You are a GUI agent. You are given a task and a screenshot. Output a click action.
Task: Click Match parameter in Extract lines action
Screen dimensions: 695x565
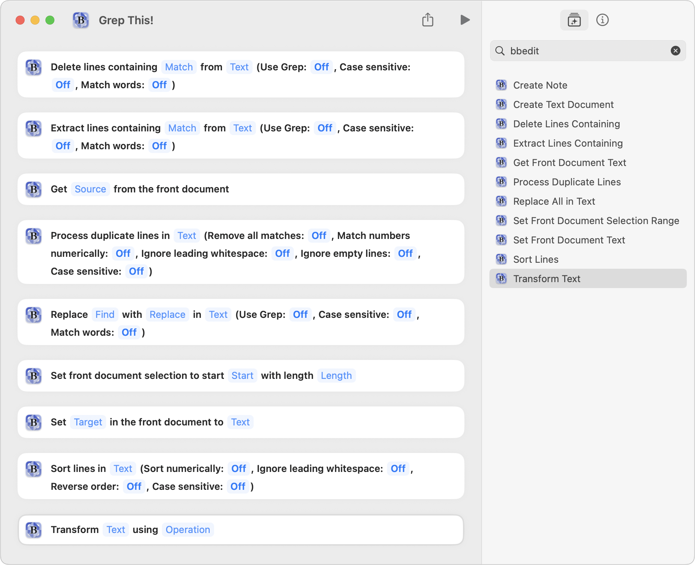click(182, 128)
